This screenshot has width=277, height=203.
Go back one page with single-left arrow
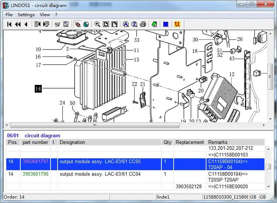26,24
